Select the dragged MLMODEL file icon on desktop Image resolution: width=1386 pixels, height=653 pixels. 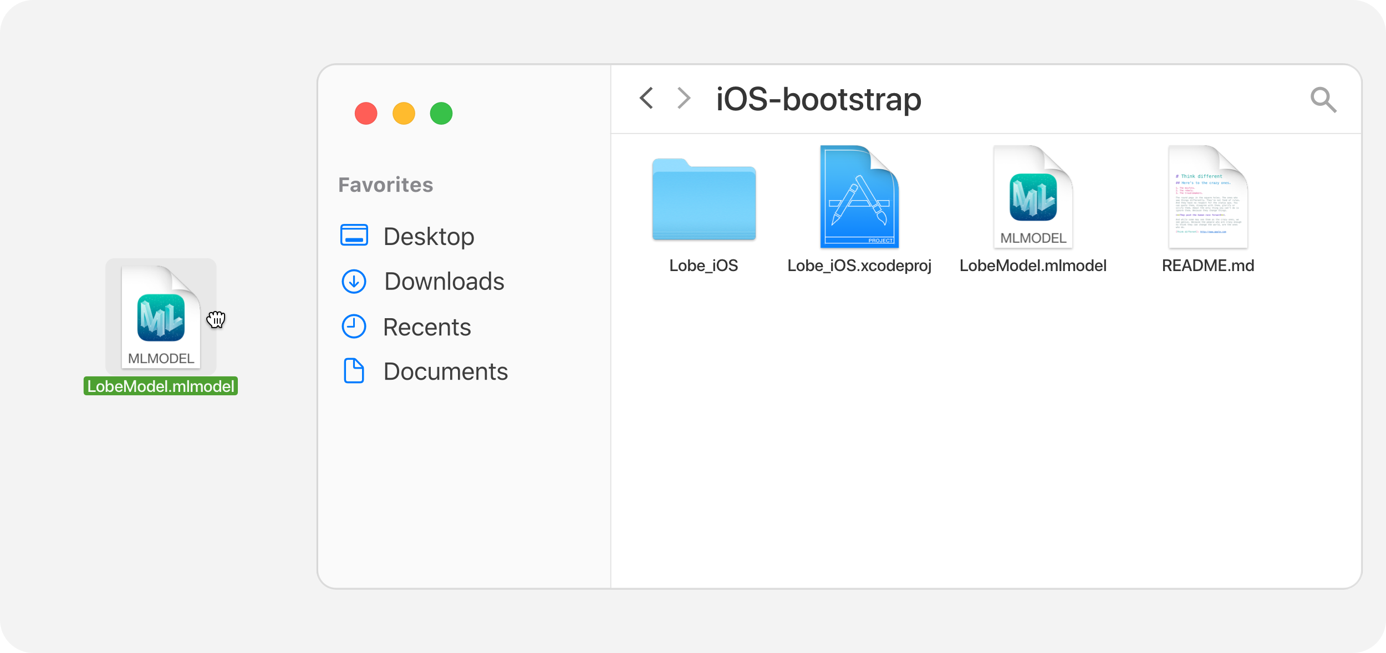click(161, 317)
